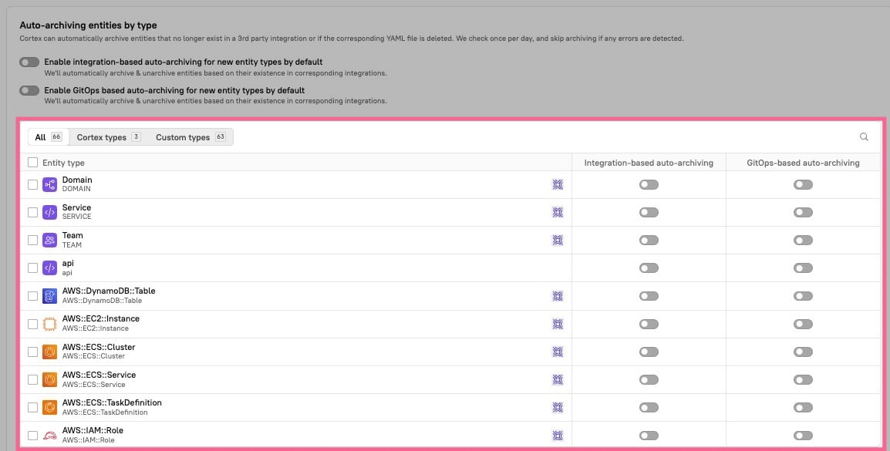Check the Service row checkbox
The image size is (890, 451).
(33, 212)
